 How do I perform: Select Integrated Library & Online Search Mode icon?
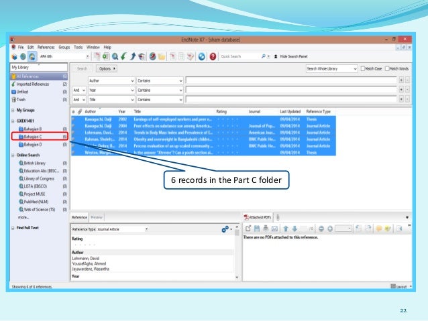click(x=32, y=56)
